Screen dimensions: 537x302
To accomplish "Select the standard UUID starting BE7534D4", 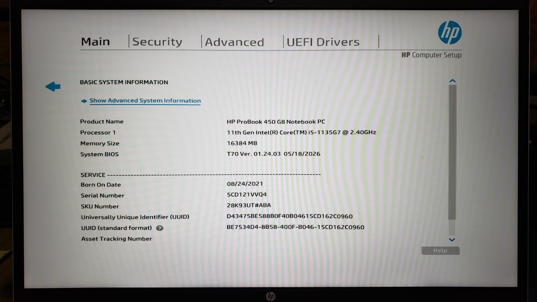I will pos(295,227).
